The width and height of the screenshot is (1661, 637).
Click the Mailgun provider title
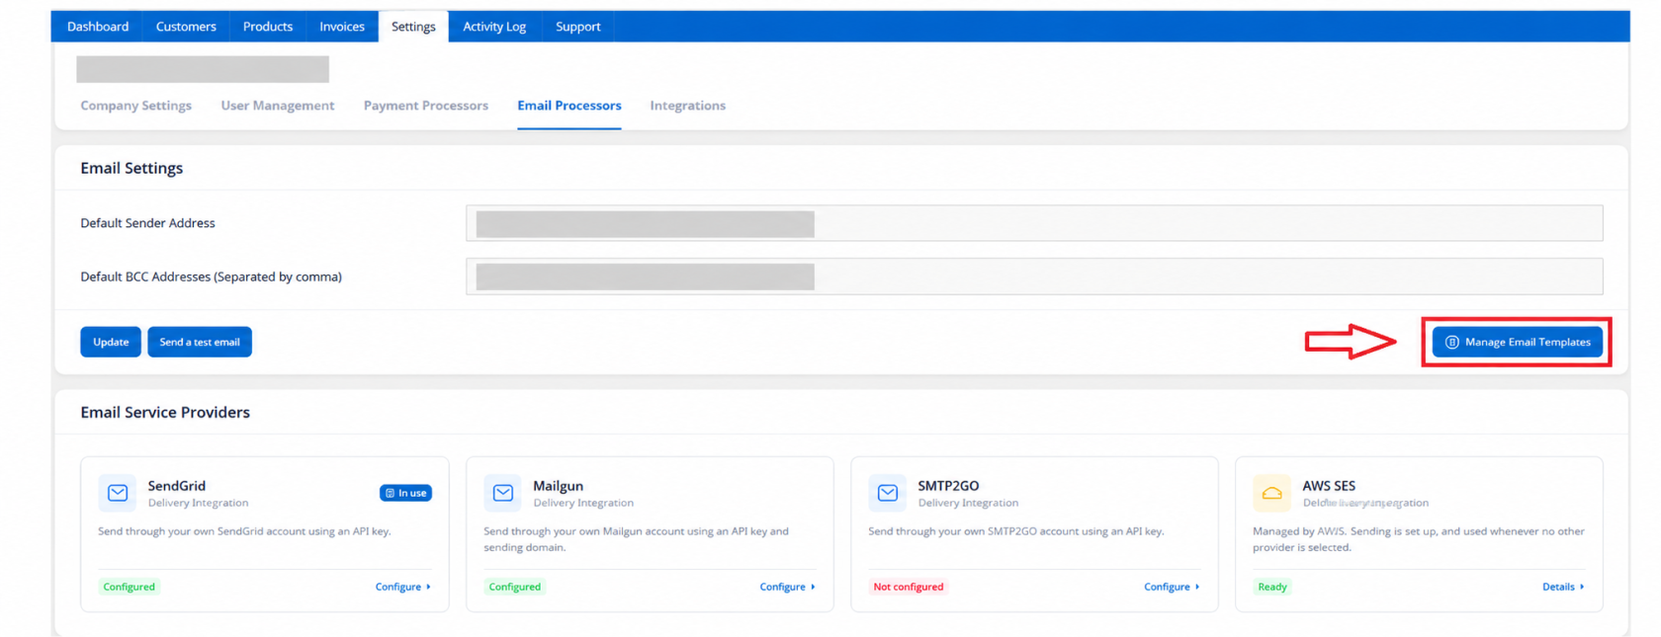click(x=559, y=486)
